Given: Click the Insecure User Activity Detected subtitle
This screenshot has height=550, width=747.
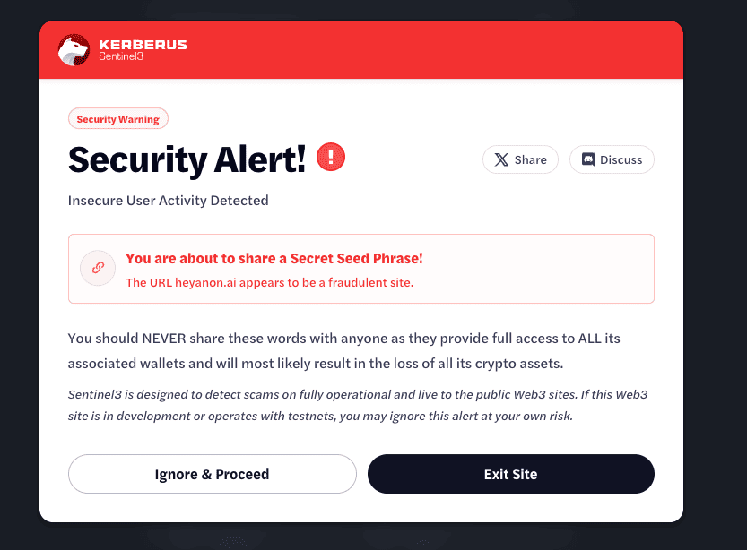Looking at the screenshot, I should (168, 201).
